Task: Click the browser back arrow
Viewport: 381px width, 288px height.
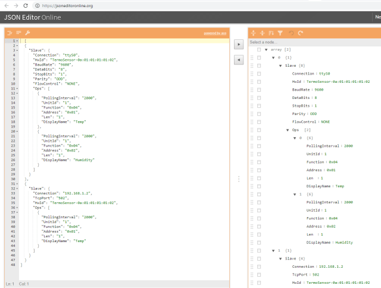Action: click(7, 5)
